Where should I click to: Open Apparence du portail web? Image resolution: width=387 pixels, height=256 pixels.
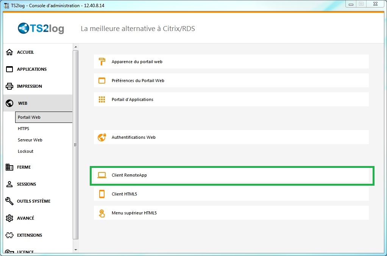click(231, 62)
